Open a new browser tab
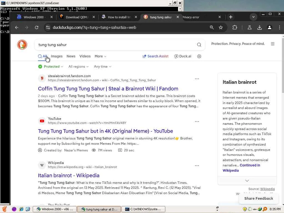Image resolution: width=284 pixels, height=213 pixels. 230,17
